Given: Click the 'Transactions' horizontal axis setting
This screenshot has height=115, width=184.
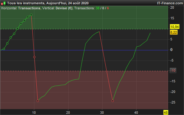Looking at the screenshot, I should 29,8.
